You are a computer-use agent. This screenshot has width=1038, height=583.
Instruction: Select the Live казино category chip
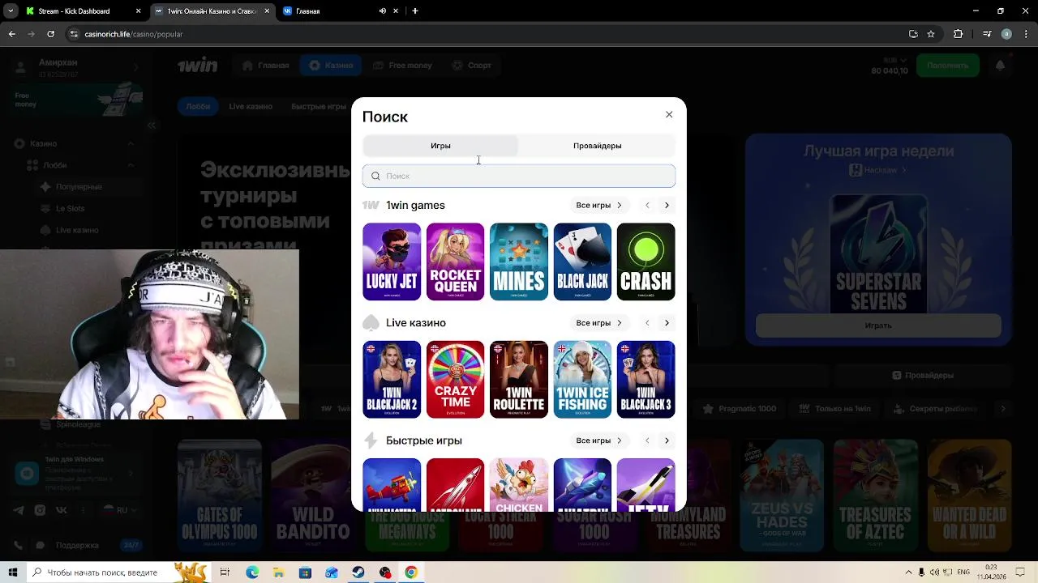(251, 106)
